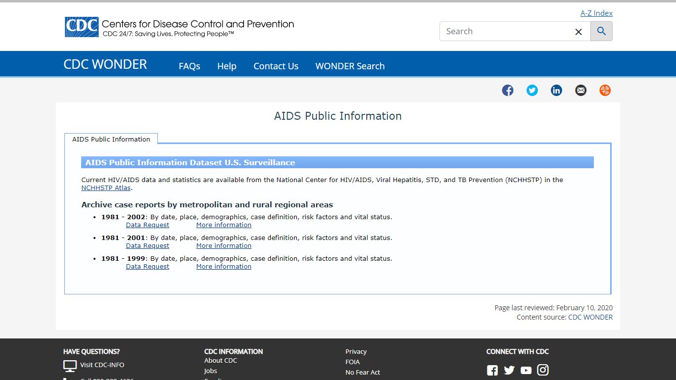676x380 pixels.
Task: Open Privacy footer link
Action: point(356,352)
